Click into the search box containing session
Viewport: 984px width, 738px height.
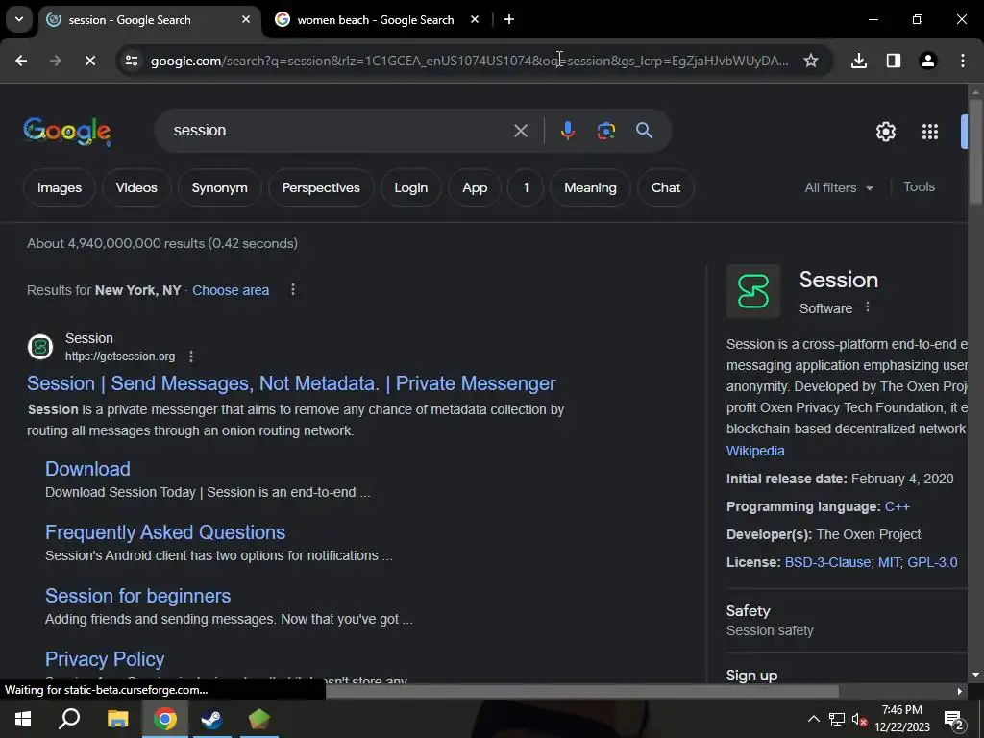coord(339,131)
